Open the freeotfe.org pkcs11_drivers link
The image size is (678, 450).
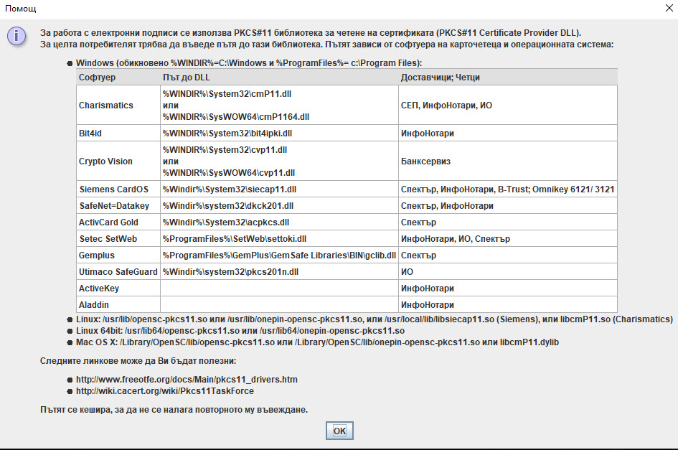pos(187,380)
